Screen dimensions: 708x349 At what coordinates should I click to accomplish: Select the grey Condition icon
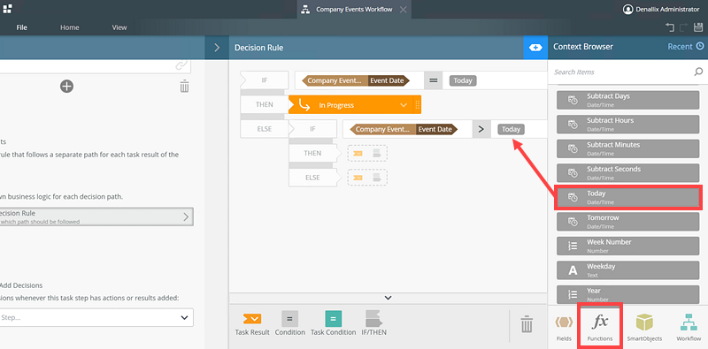click(x=290, y=319)
